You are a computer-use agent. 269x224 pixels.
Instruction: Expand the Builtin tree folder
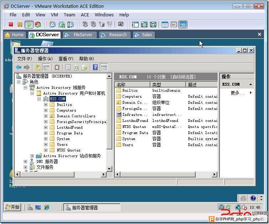[46, 105]
